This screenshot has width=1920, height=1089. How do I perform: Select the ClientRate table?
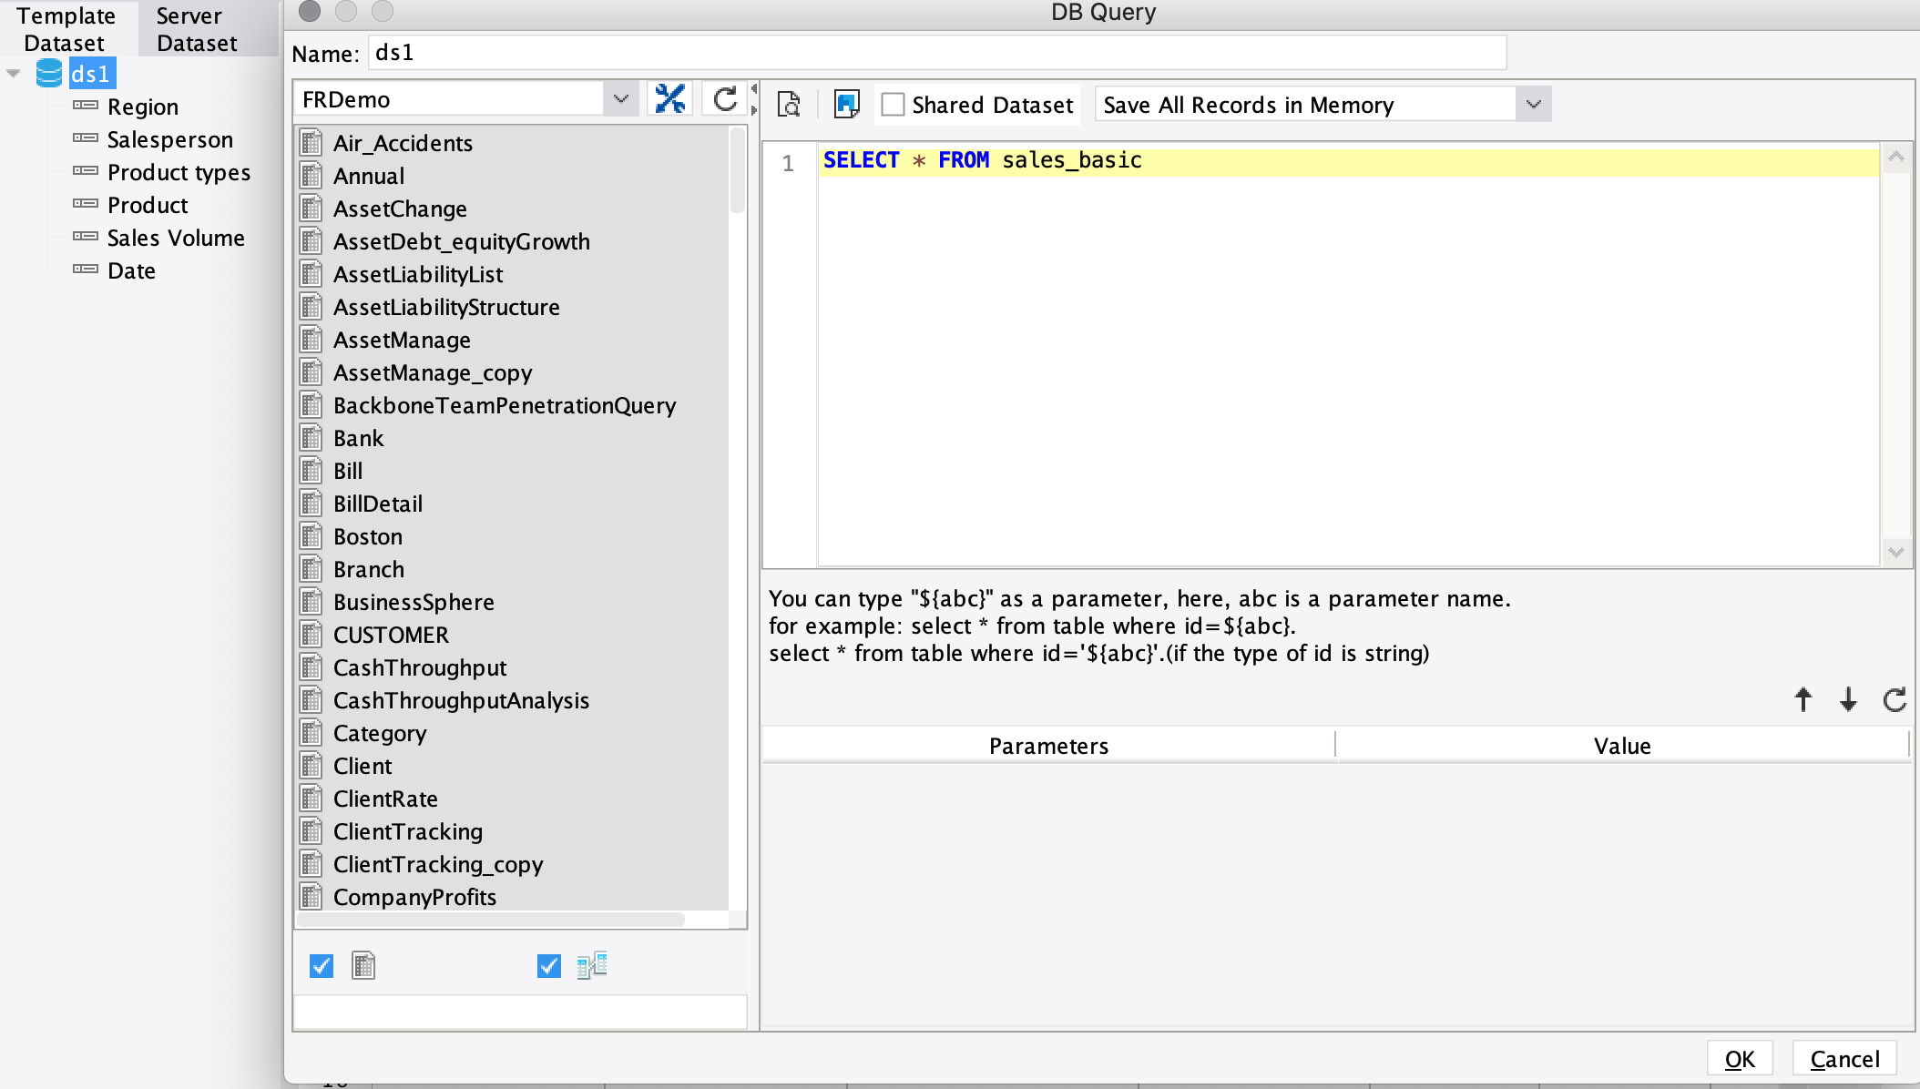pyautogui.click(x=385, y=799)
